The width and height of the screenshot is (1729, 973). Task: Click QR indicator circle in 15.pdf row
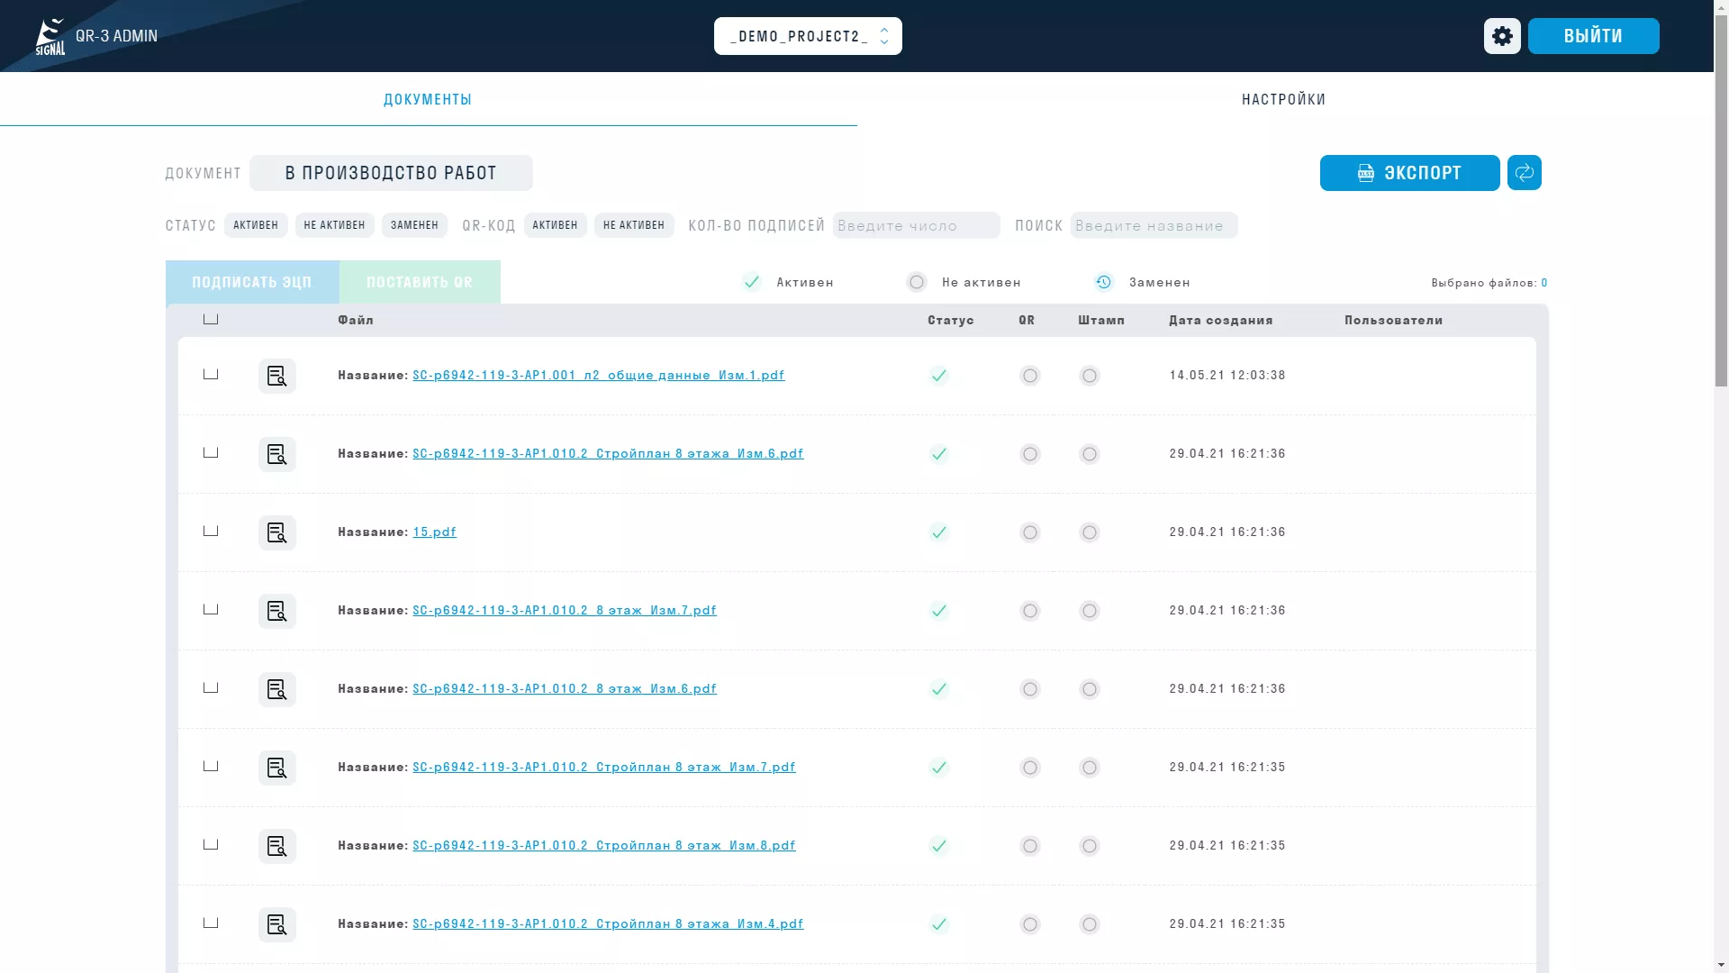(x=1030, y=532)
